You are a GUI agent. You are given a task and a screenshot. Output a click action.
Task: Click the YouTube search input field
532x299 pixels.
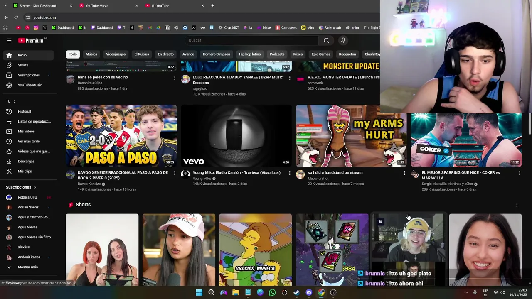251,40
